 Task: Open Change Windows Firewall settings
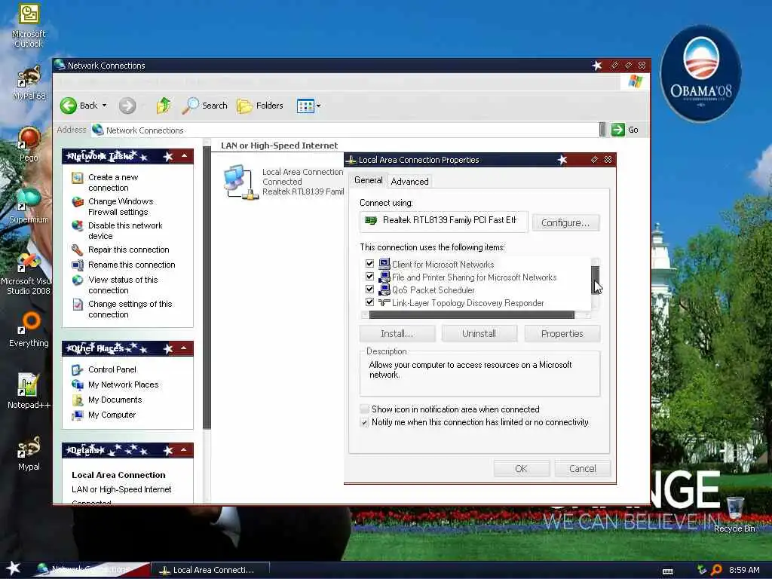point(120,207)
